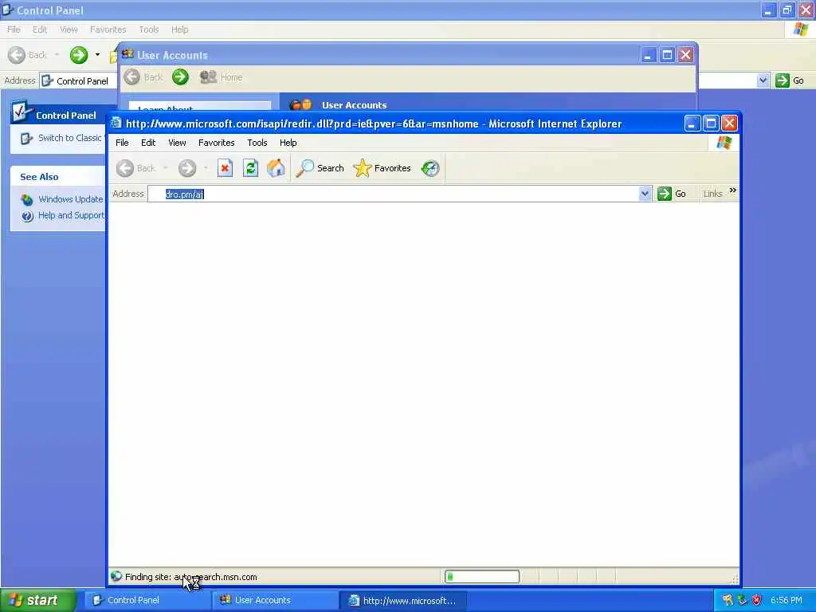Click the green Go arrow in Control Panel
This screenshot has width=816, height=612.
[x=783, y=80]
